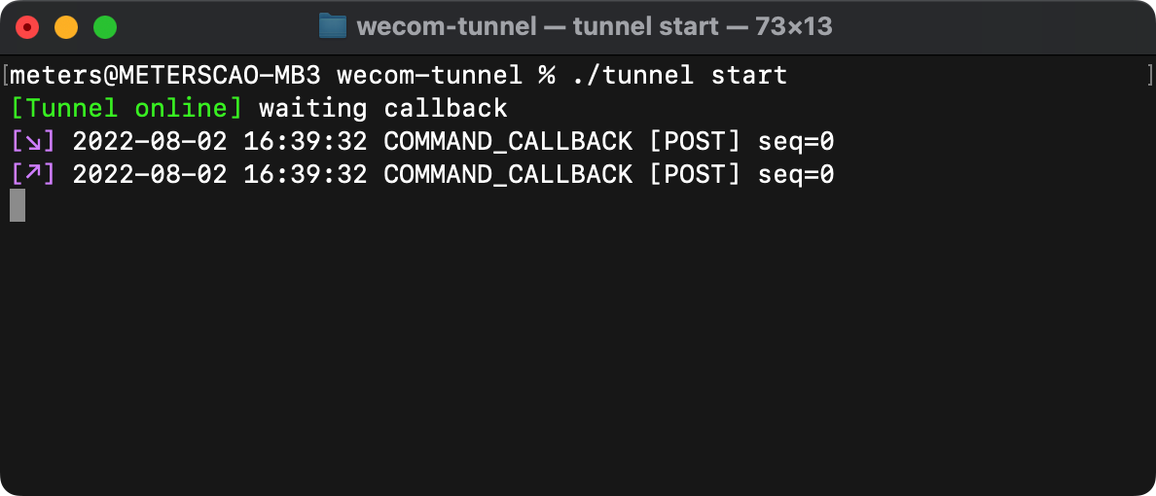This screenshot has height=496, width=1156.
Task: Click 'seq=0' on the outgoing callback line
Action: [x=796, y=175]
